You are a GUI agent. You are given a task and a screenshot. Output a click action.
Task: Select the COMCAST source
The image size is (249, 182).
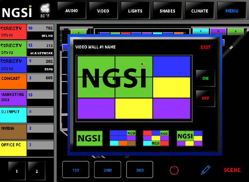tap(13, 81)
